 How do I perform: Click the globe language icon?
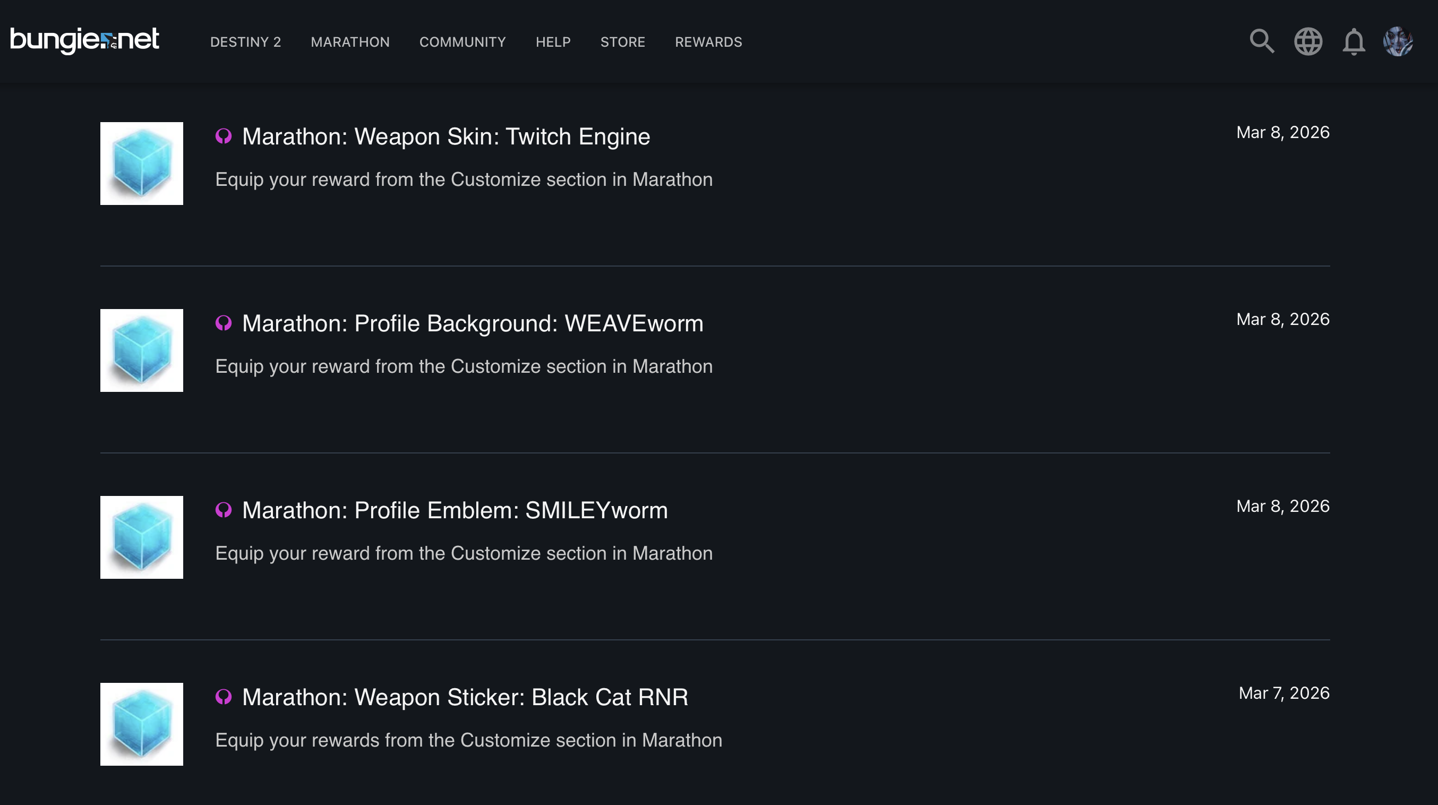click(x=1308, y=41)
